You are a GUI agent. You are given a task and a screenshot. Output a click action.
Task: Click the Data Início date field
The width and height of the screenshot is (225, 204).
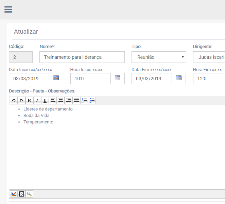pos(29,79)
